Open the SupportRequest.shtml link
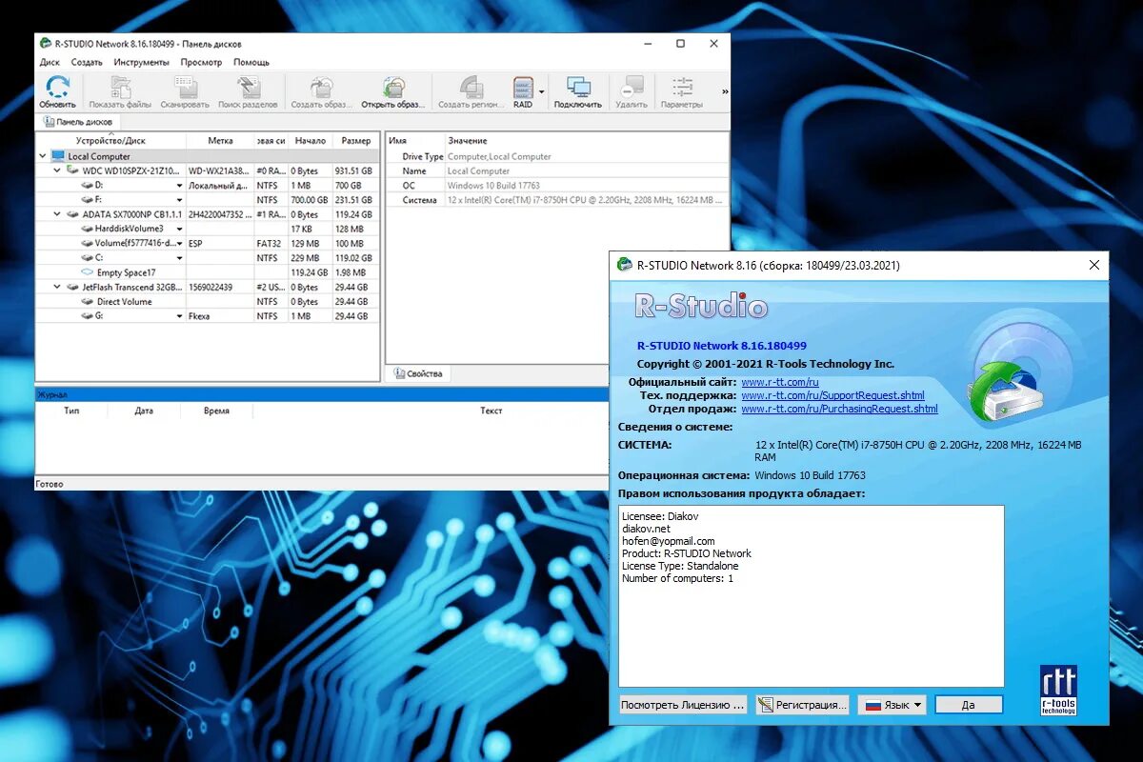Viewport: 1143px width, 762px height. pos(832,395)
